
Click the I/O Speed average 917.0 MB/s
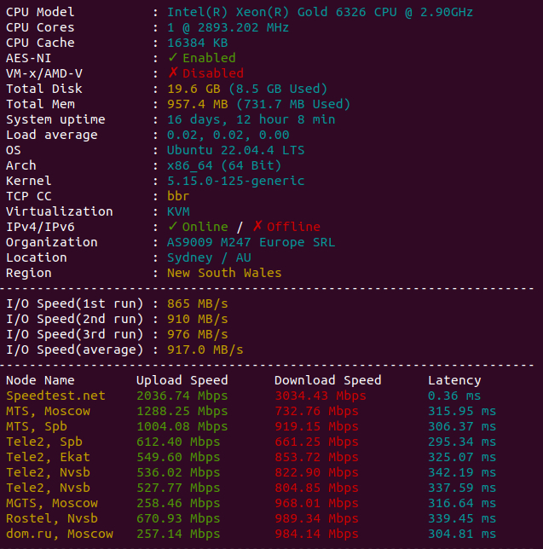(x=205, y=350)
